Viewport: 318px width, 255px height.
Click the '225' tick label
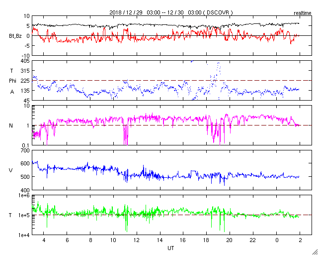coord(25,81)
